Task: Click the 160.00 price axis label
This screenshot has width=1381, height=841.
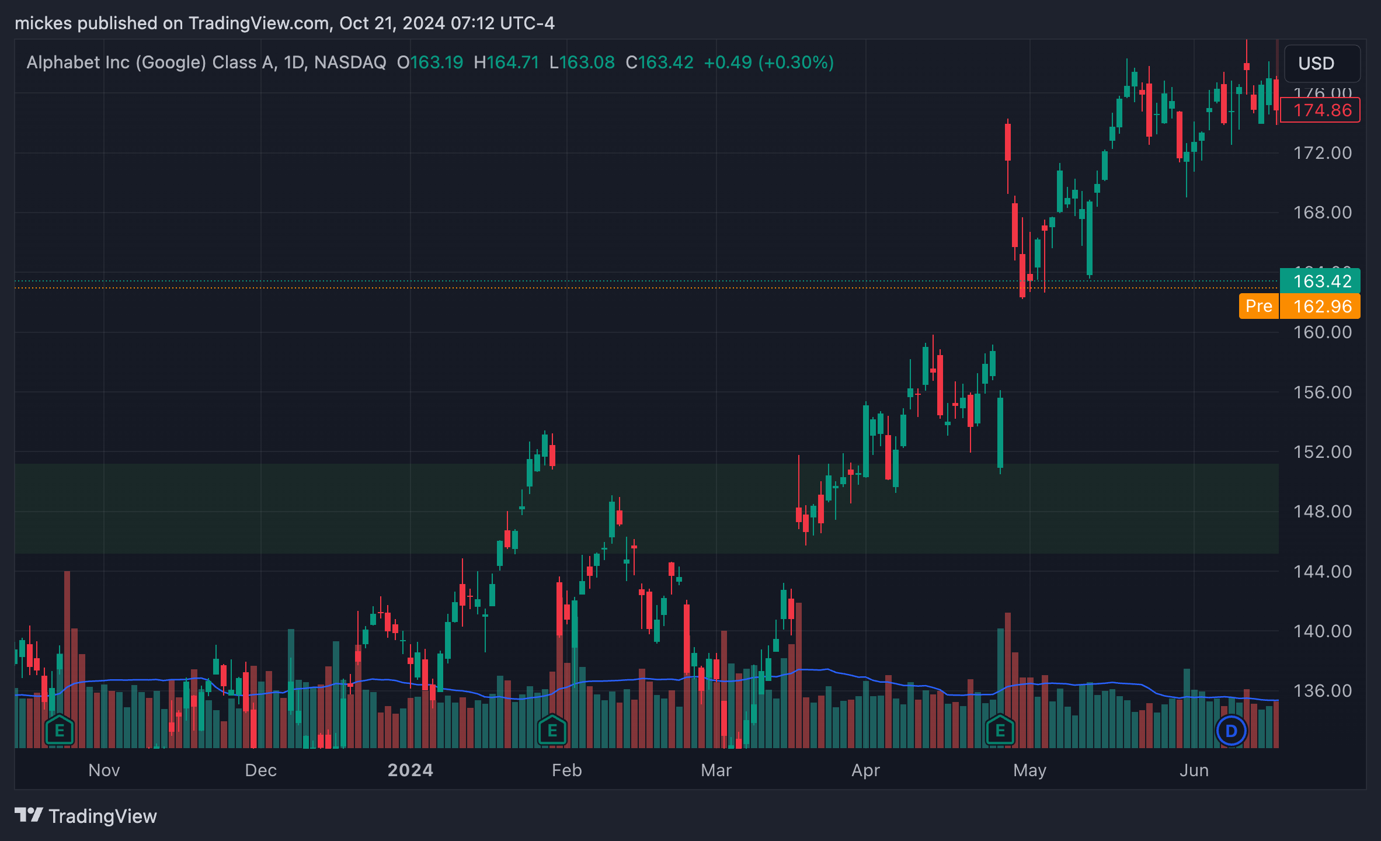Action: 1323,332
